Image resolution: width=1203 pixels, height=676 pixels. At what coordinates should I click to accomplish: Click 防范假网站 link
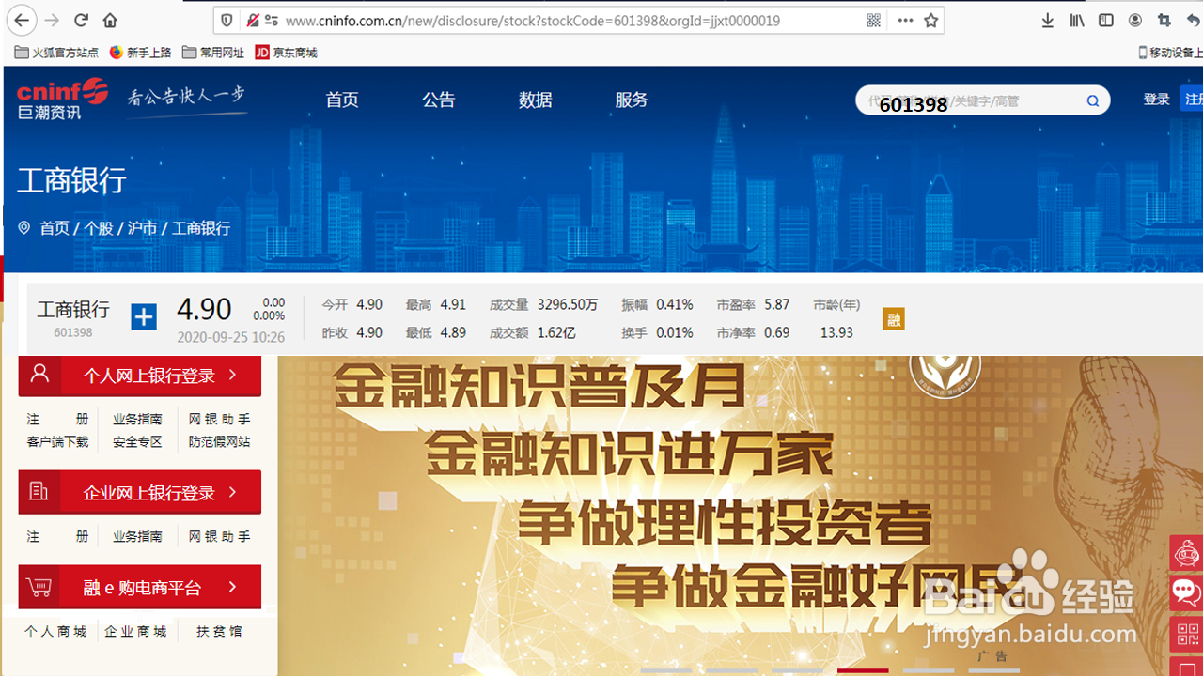(x=220, y=441)
